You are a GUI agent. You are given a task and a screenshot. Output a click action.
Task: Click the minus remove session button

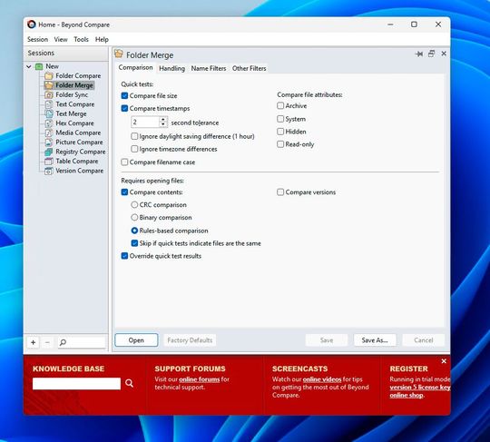(47, 342)
